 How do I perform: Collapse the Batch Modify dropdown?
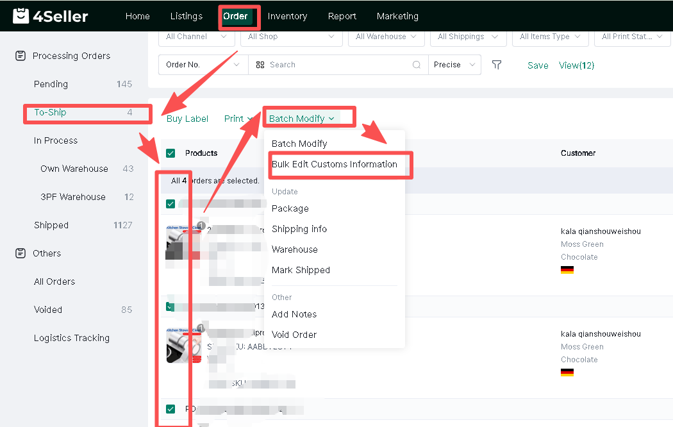tap(302, 119)
